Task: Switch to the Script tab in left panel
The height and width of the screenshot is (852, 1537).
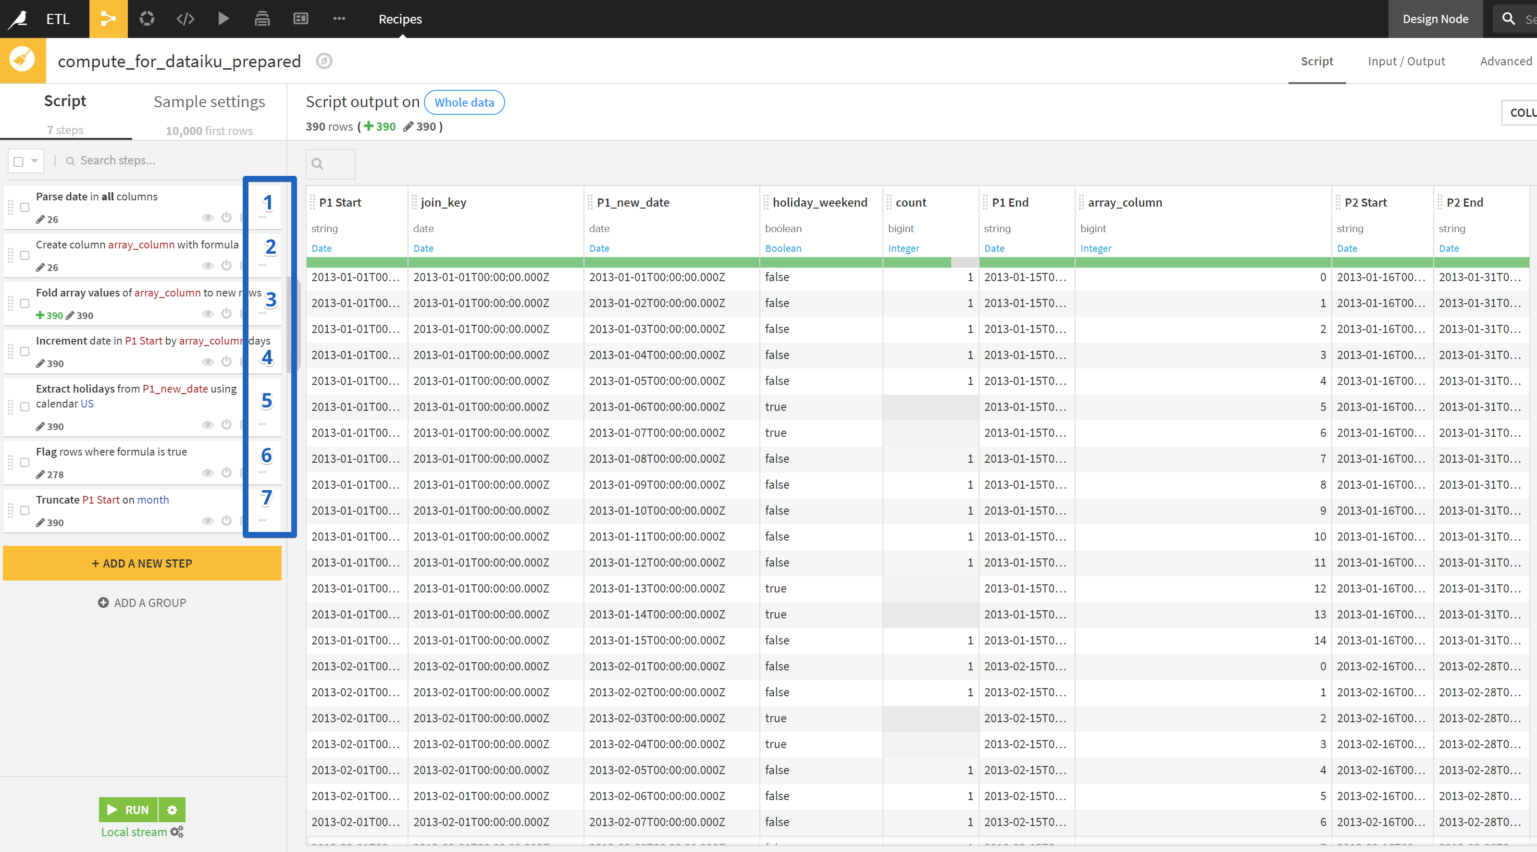Action: pos(65,112)
